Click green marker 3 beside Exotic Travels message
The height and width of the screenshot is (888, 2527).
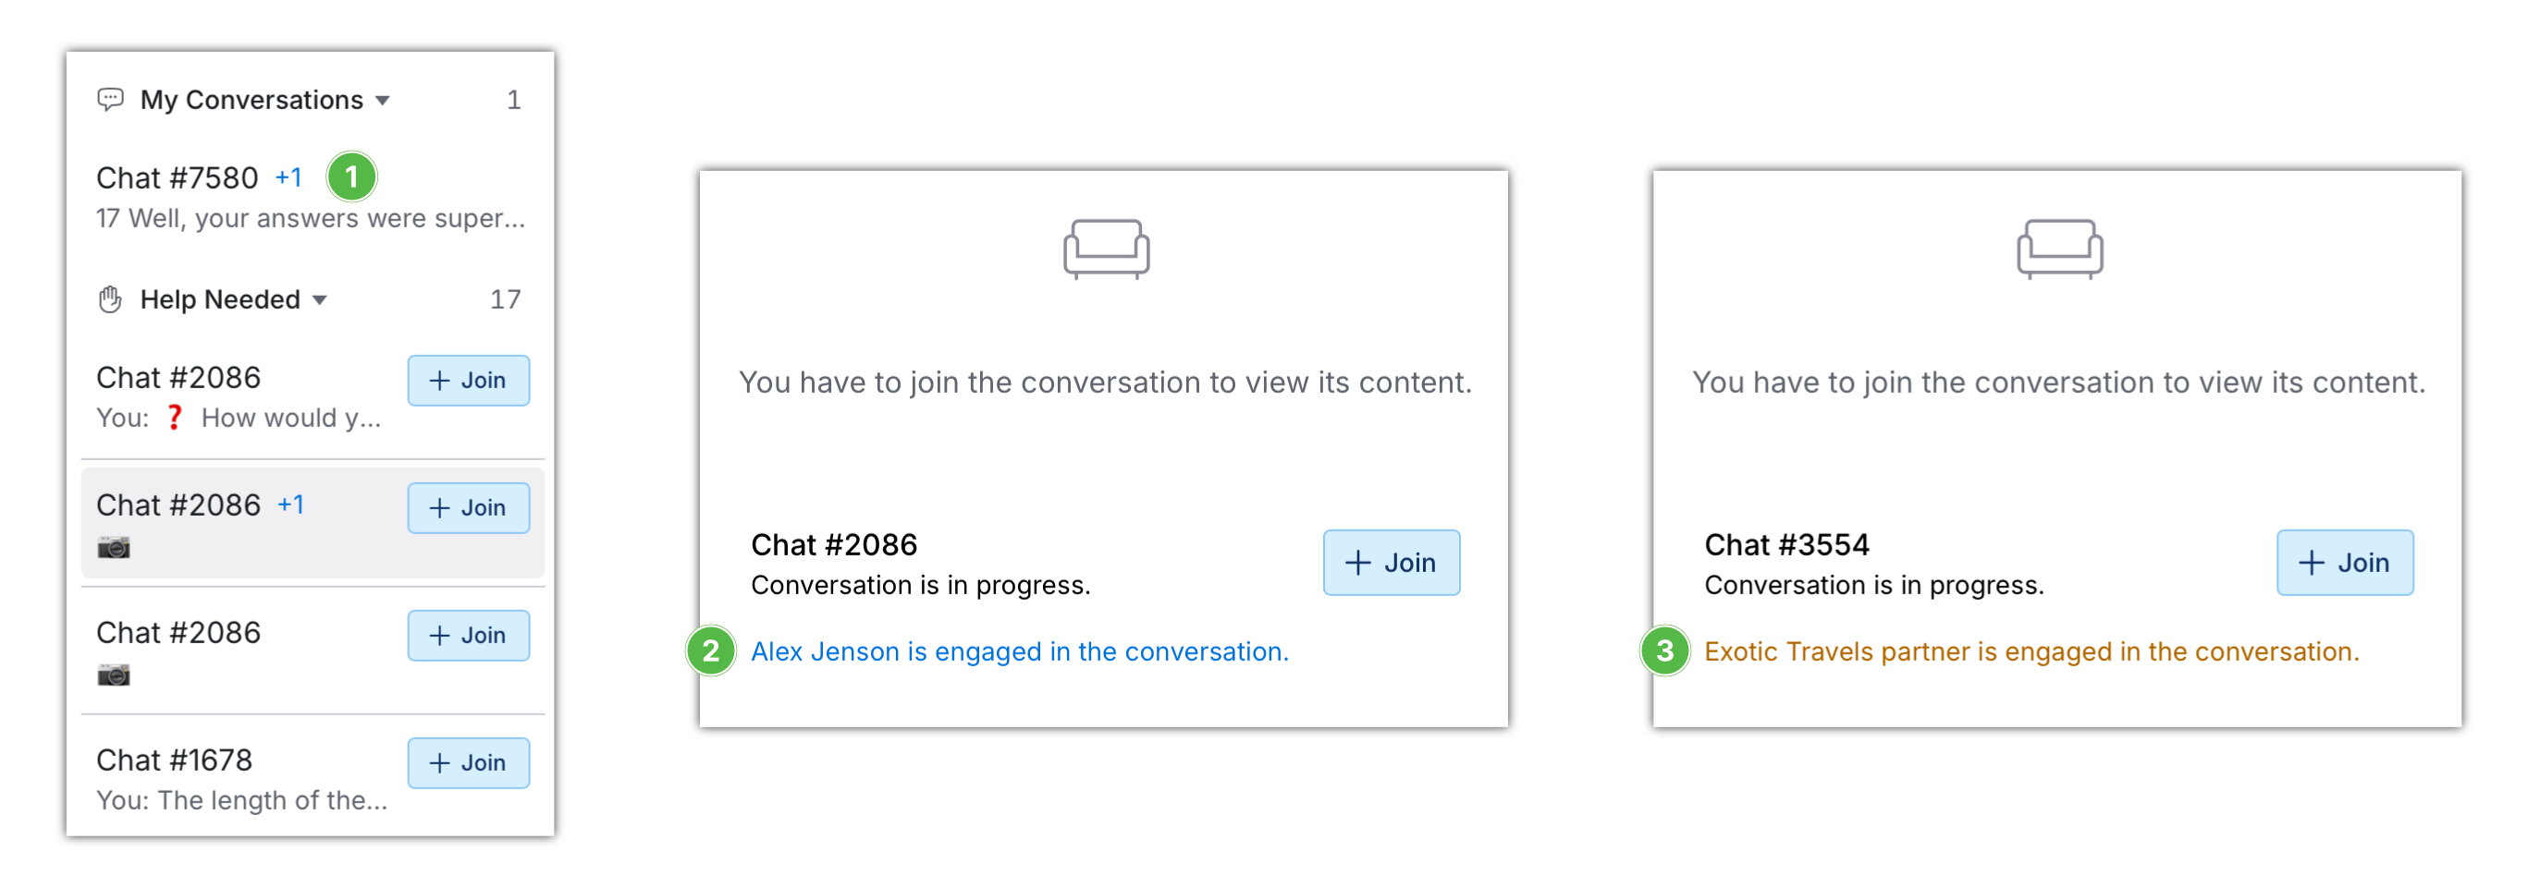[1663, 651]
